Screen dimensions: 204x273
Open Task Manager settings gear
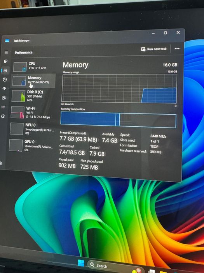click(1, 163)
